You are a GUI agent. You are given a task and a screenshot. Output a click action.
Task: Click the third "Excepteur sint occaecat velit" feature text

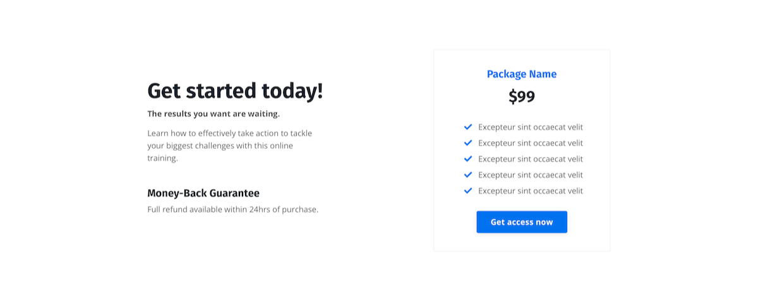click(531, 159)
